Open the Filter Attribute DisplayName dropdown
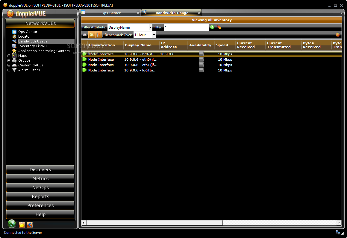Image resolution: width=347 pixels, height=238 pixels. coord(150,28)
